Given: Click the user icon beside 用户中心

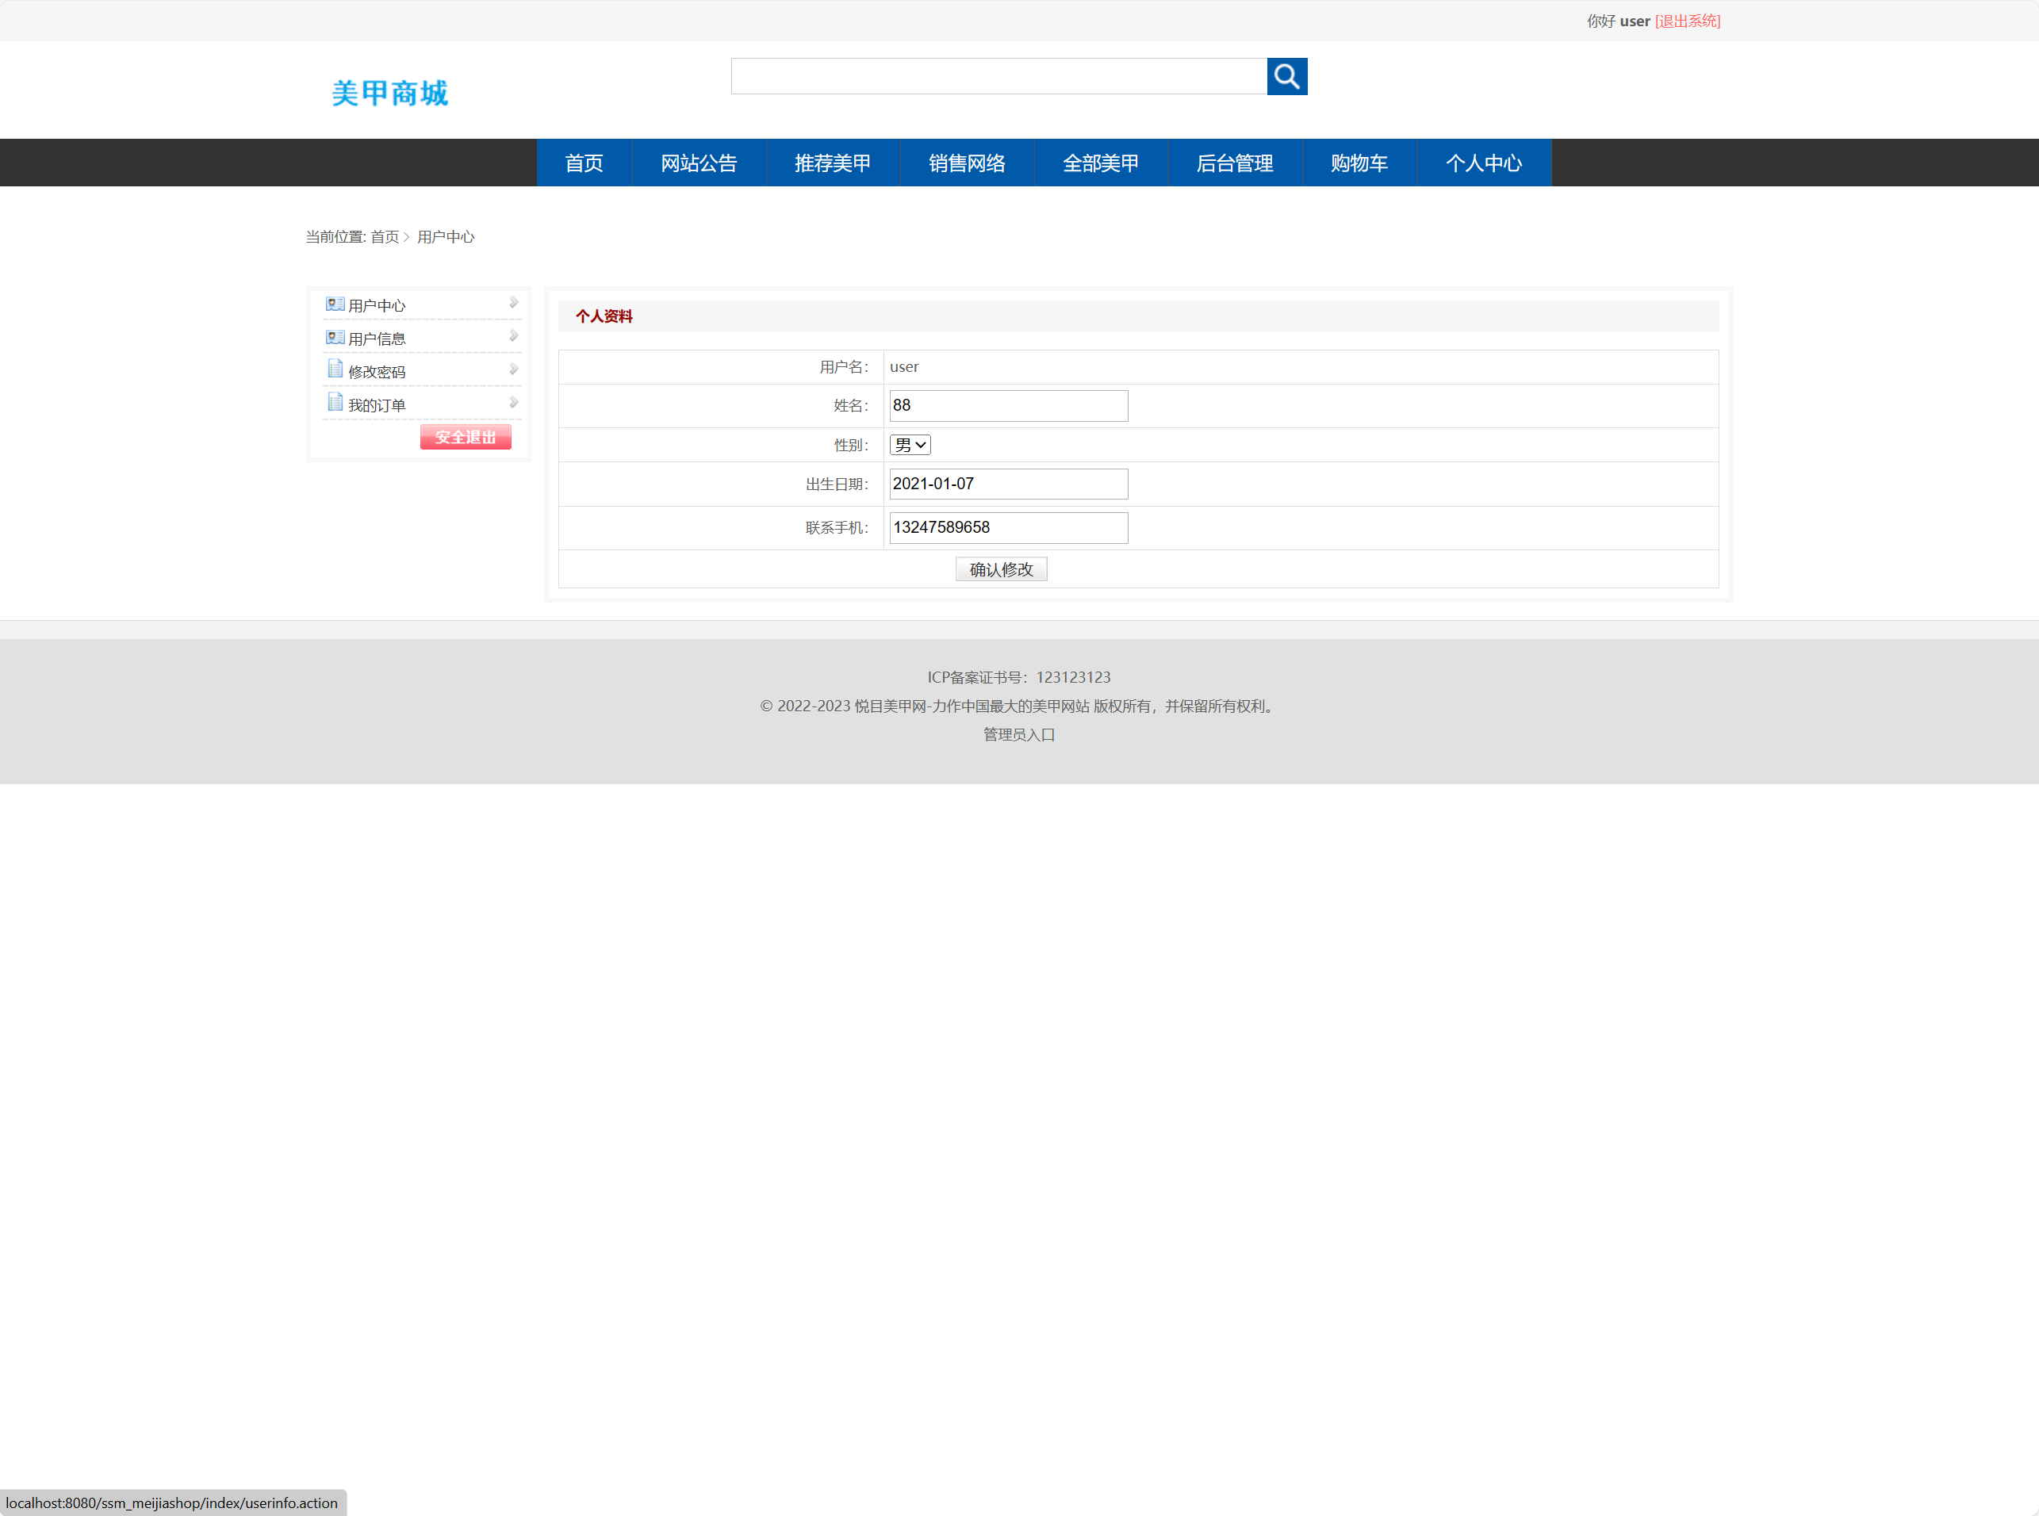Looking at the screenshot, I should [334, 303].
